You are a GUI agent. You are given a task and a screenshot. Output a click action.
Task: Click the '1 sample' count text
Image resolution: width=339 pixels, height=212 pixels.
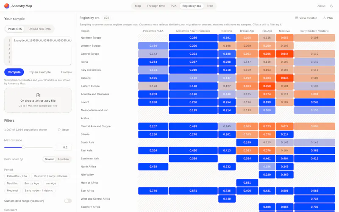click(66, 72)
